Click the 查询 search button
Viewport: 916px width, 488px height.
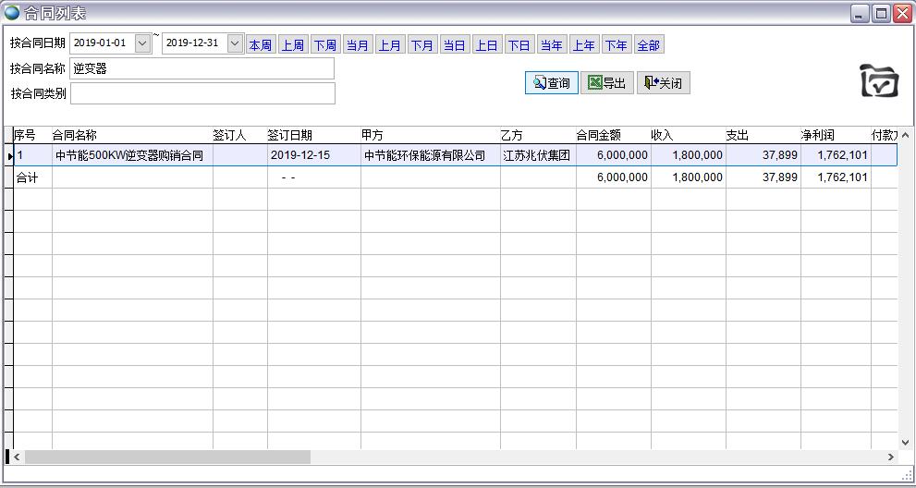[x=552, y=83]
